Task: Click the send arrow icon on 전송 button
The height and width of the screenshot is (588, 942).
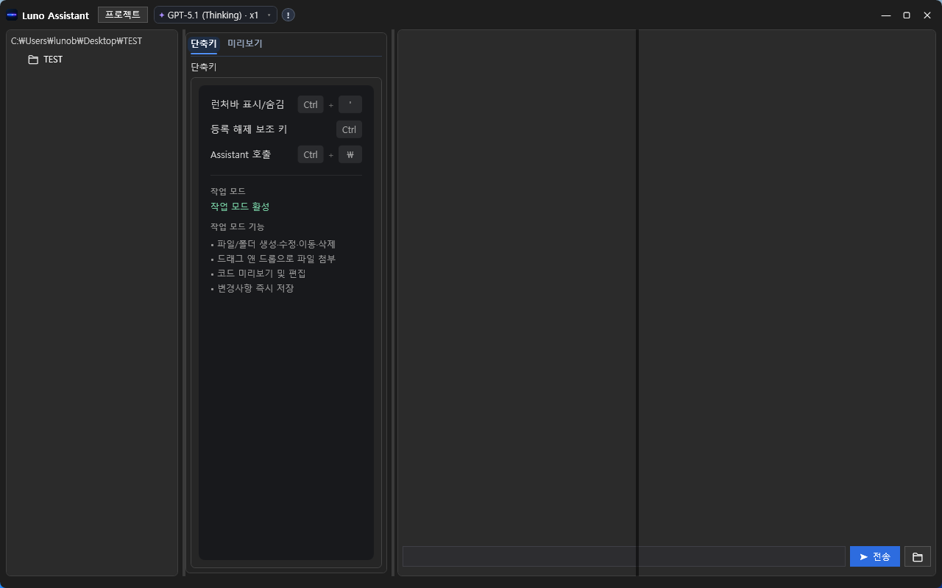Action: pyautogui.click(x=863, y=556)
